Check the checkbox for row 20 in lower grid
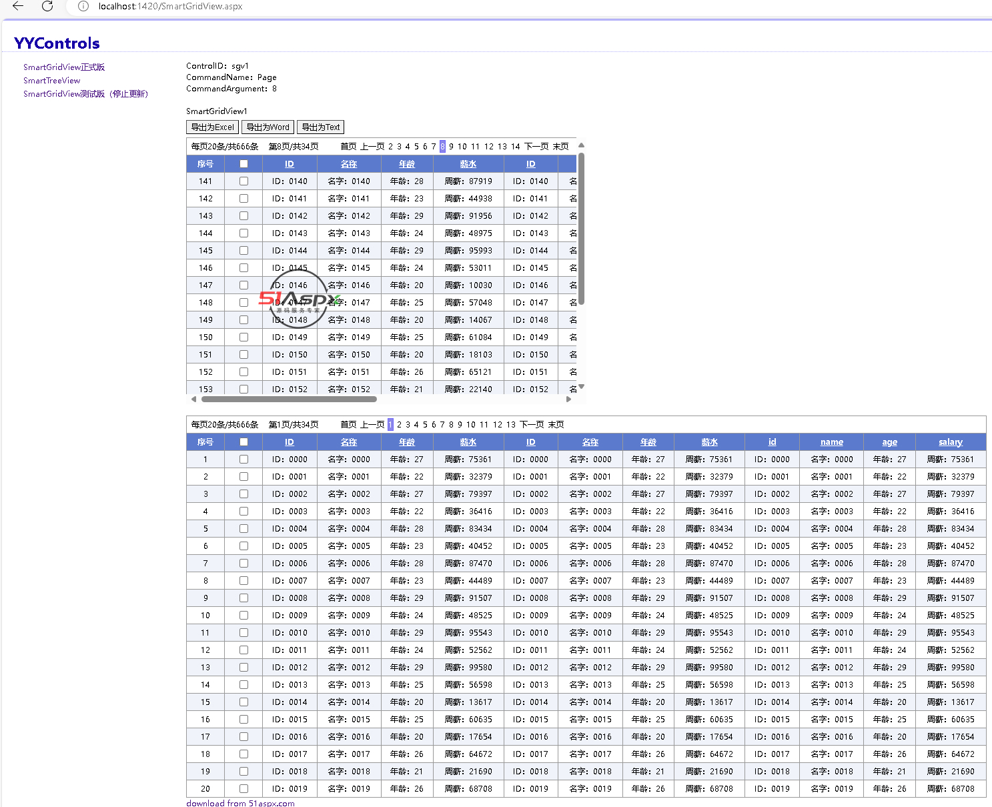Viewport: 992px width, 807px height. coord(243,789)
